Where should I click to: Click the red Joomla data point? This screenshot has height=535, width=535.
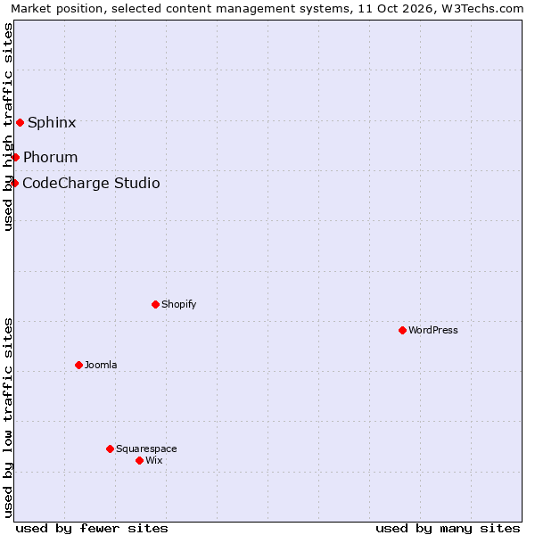point(78,365)
